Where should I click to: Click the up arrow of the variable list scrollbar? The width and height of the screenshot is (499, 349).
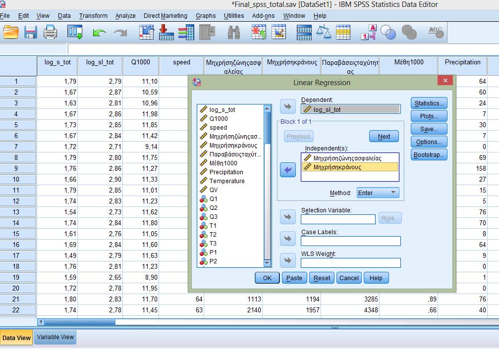point(267,109)
